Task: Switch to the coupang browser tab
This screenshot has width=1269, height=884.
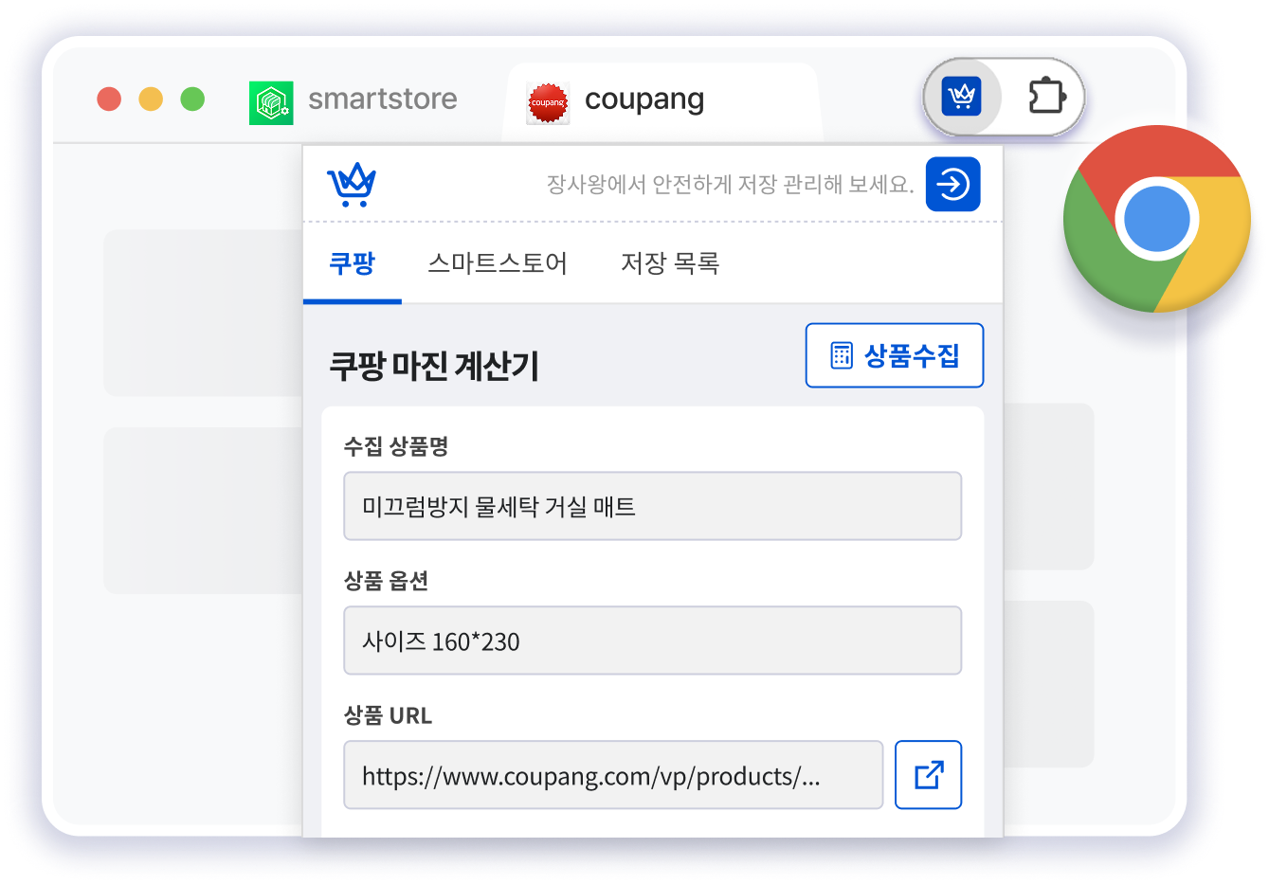Action: [662, 102]
